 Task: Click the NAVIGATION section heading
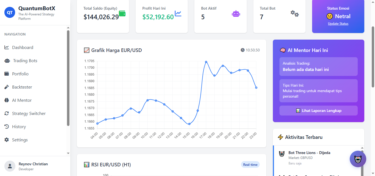(x=15, y=34)
